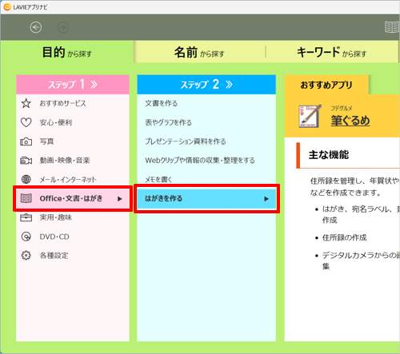Viewport: 400px width, 354px height.
Task: Switch to the 名前から探す tab
Action: 199,52
